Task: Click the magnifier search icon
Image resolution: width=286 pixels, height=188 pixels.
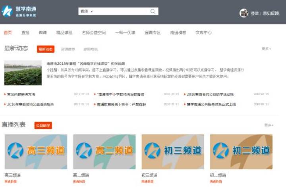Action: click(x=153, y=11)
